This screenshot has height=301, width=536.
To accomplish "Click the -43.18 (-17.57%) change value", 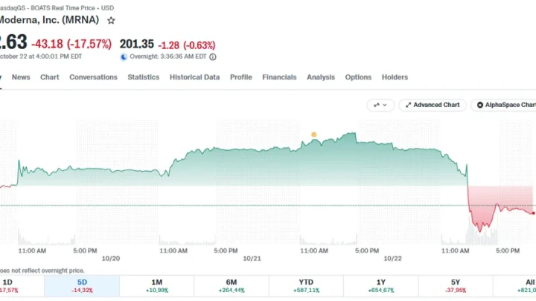I will click(71, 44).
